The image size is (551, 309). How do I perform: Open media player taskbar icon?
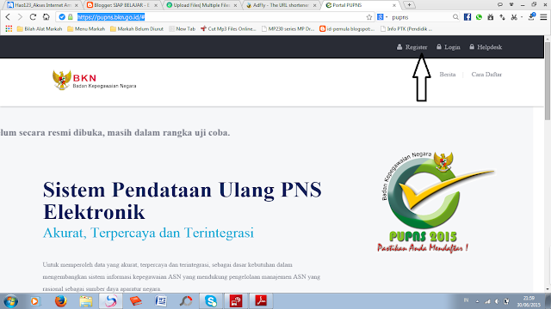[34, 301]
